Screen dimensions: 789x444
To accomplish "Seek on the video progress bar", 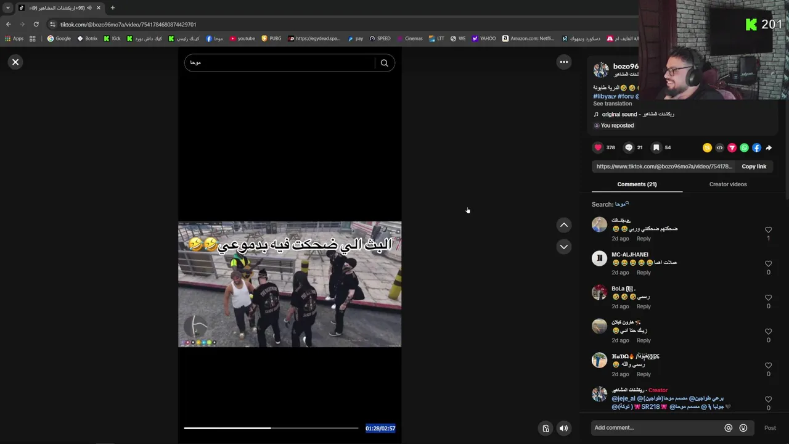I will point(271,428).
